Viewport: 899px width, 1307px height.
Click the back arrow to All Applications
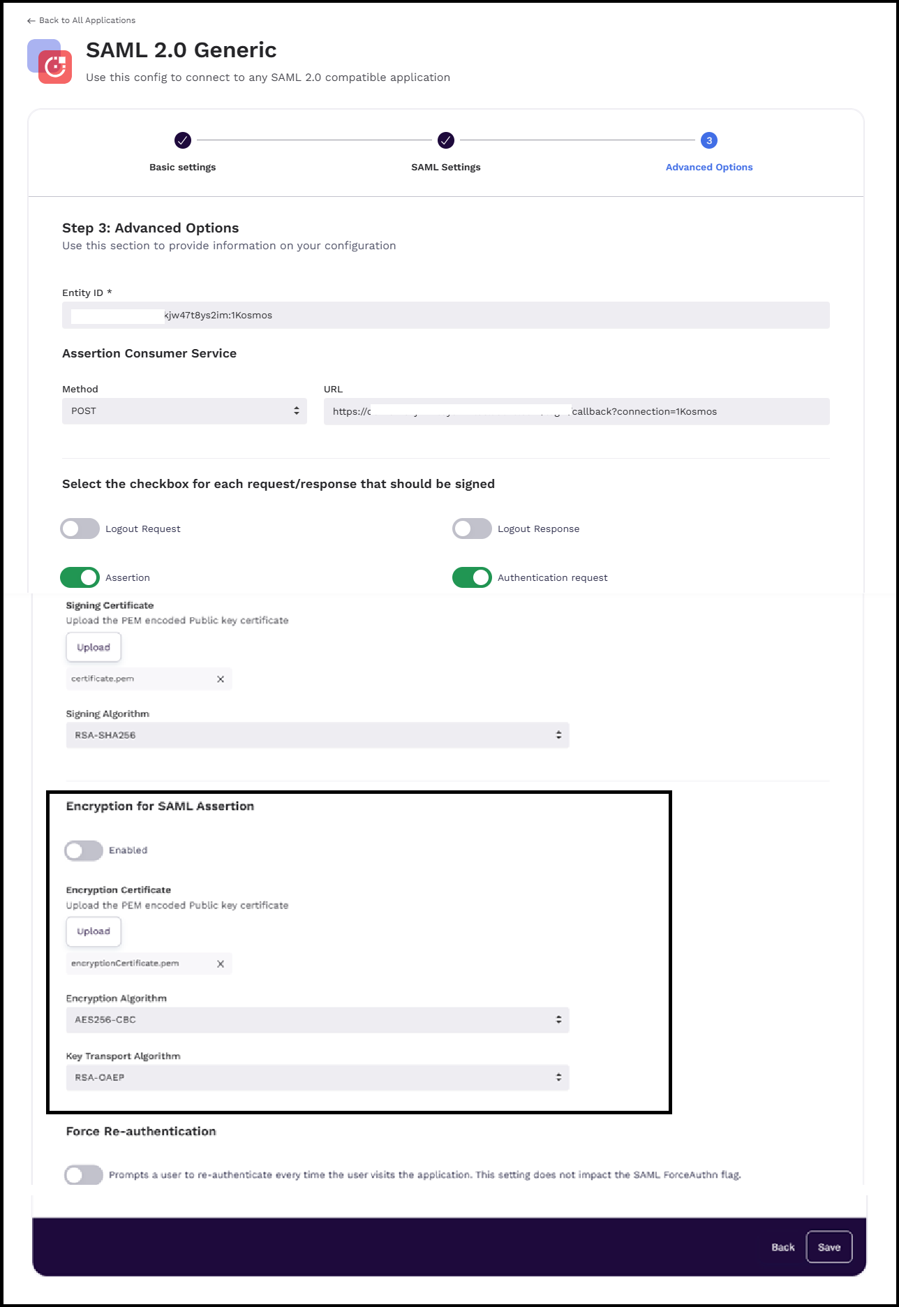[31, 21]
